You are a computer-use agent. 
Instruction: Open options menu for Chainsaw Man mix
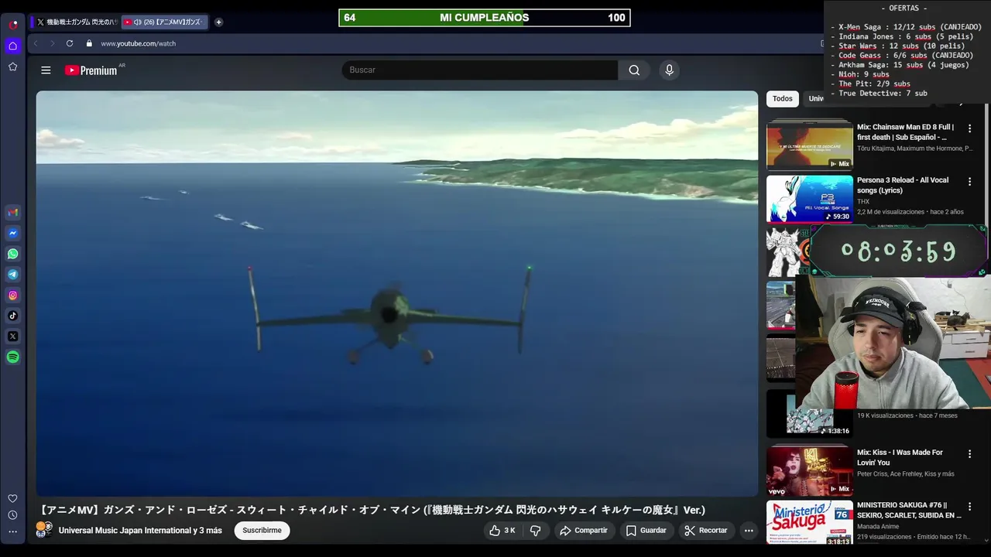click(969, 128)
